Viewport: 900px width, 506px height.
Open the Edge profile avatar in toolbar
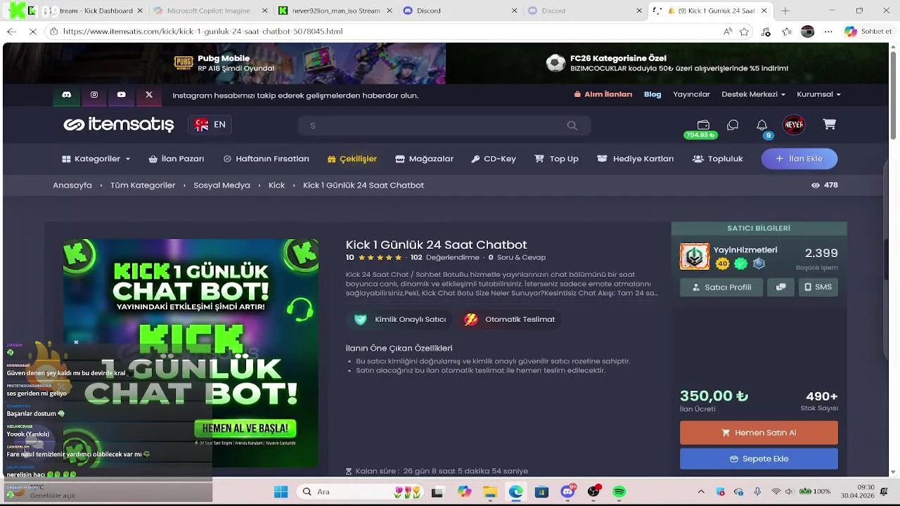(x=807, y=32)
